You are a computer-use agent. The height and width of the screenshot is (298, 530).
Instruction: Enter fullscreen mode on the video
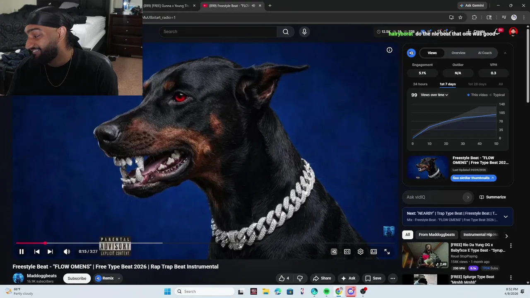click(x=387, y=252)
